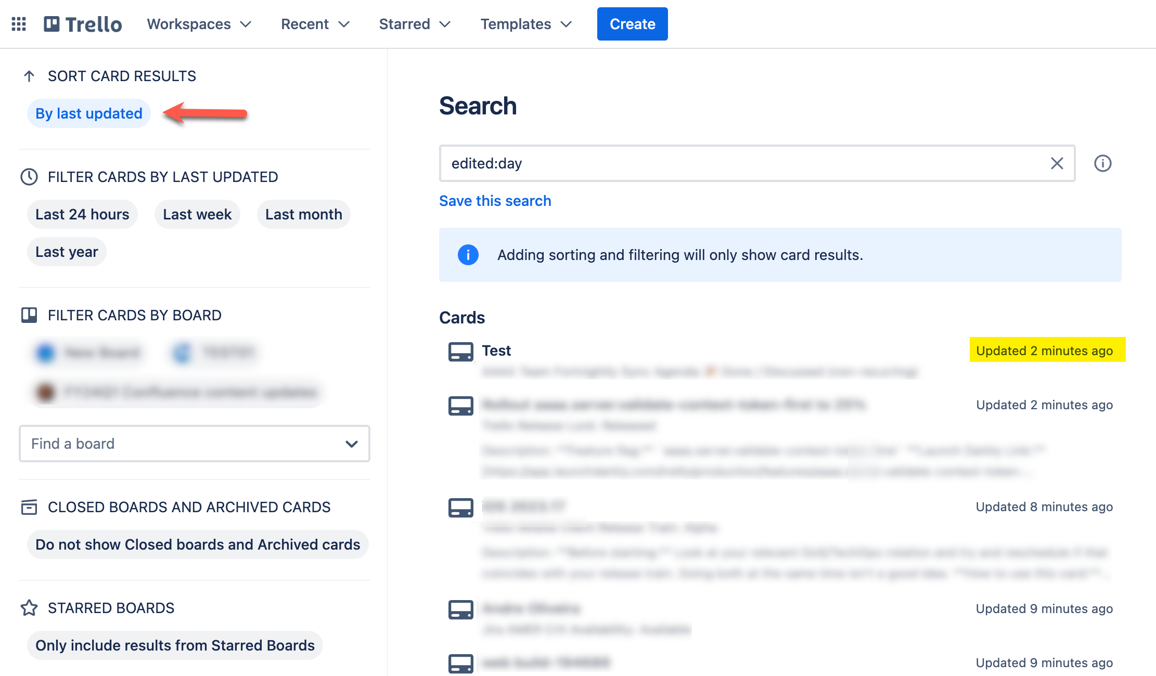Screen dimensions: 1156x676
Task: Click the blue info banner icon
Action: (468, 255)
